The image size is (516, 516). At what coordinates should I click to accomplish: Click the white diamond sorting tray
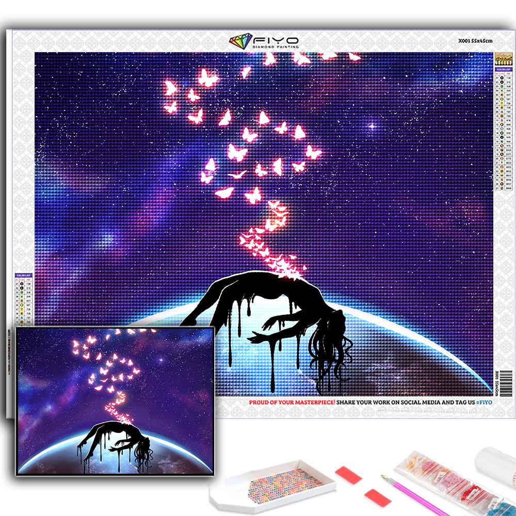pos(273,487)
